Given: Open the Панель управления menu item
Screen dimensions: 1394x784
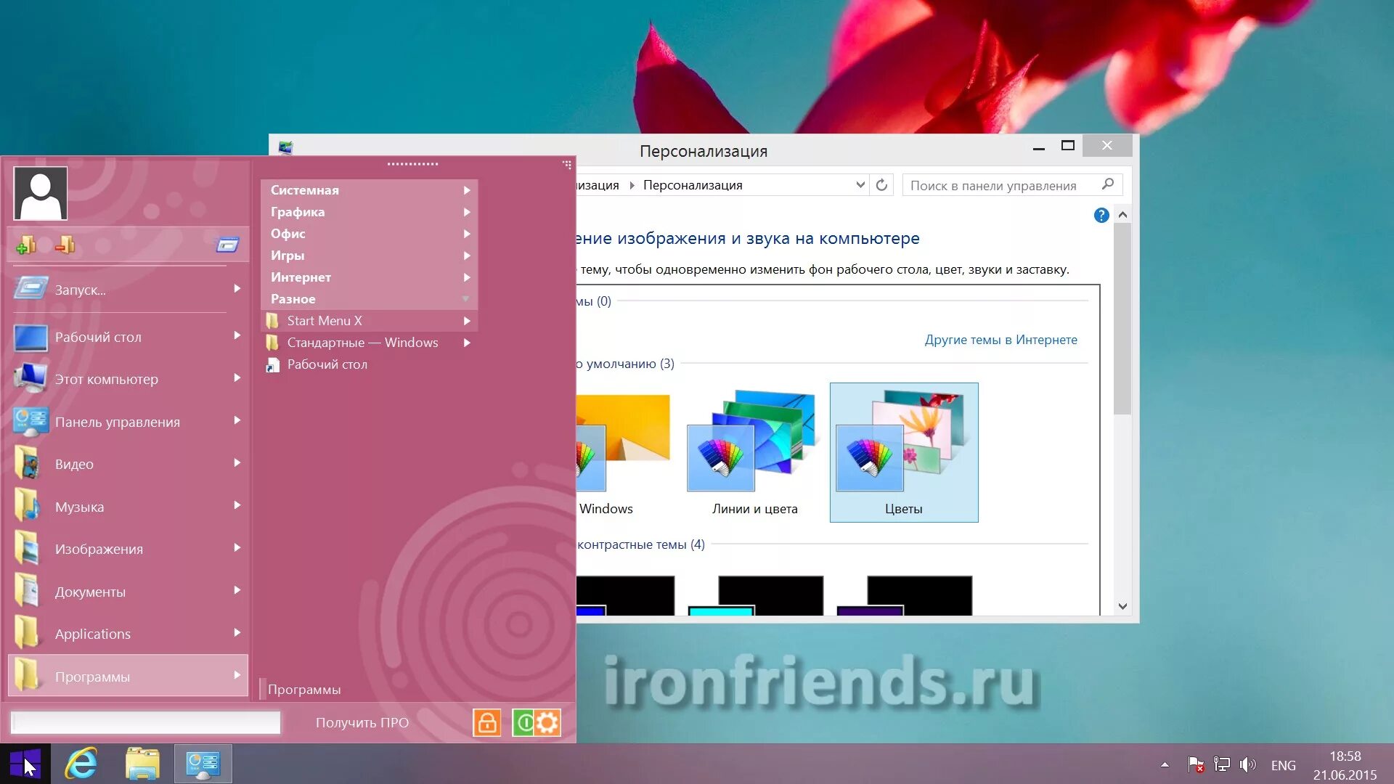Looking at the screenshot, I should (x=118, y=422).
